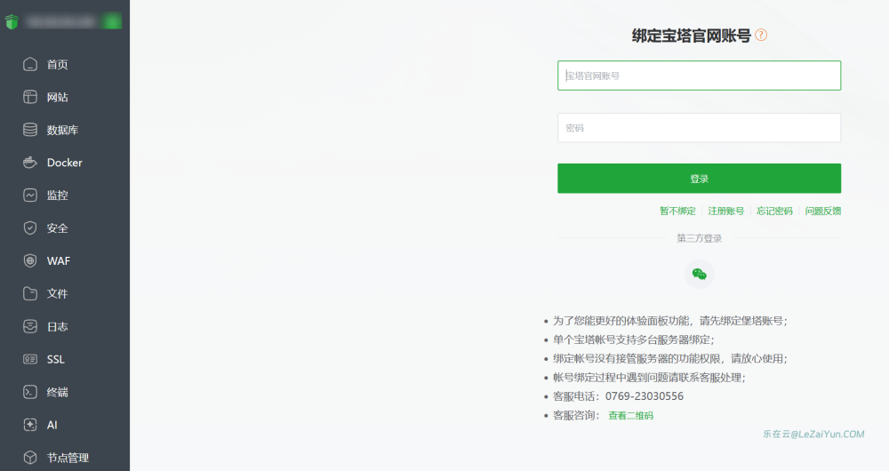
Task: Click the phone number 0769-23030556
Action: point(644,396)
